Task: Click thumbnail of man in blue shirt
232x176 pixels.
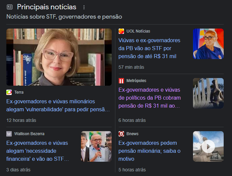Action: click(208, 44)
